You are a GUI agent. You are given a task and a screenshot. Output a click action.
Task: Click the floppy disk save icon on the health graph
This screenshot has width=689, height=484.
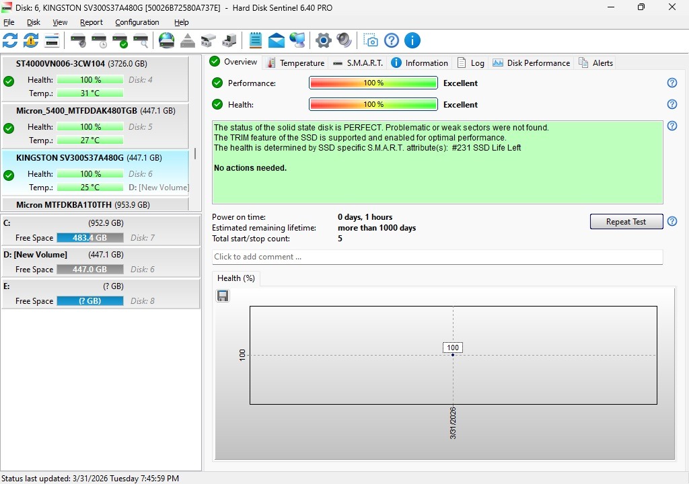223,296
